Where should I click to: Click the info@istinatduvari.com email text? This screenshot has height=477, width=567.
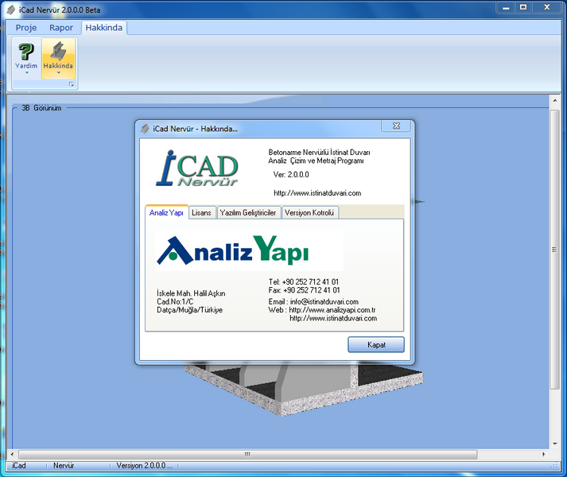coord(324,301)
